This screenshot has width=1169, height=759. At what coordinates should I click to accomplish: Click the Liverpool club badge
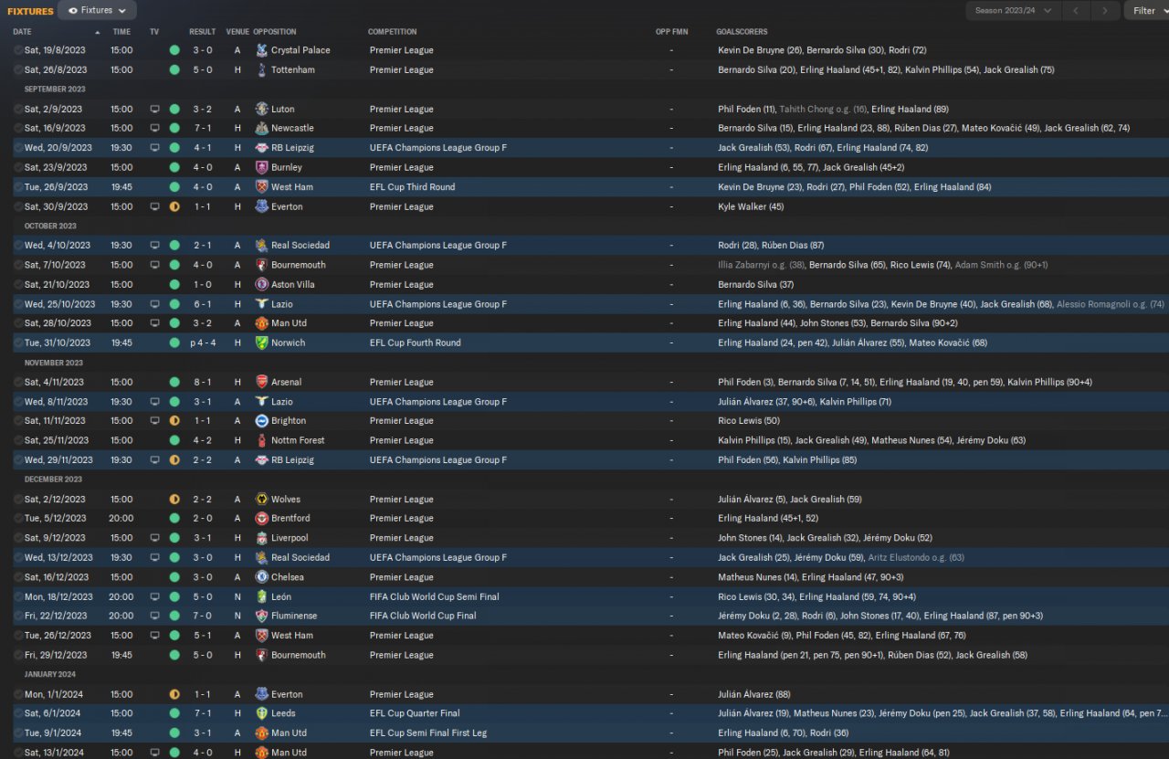[262, 538]
